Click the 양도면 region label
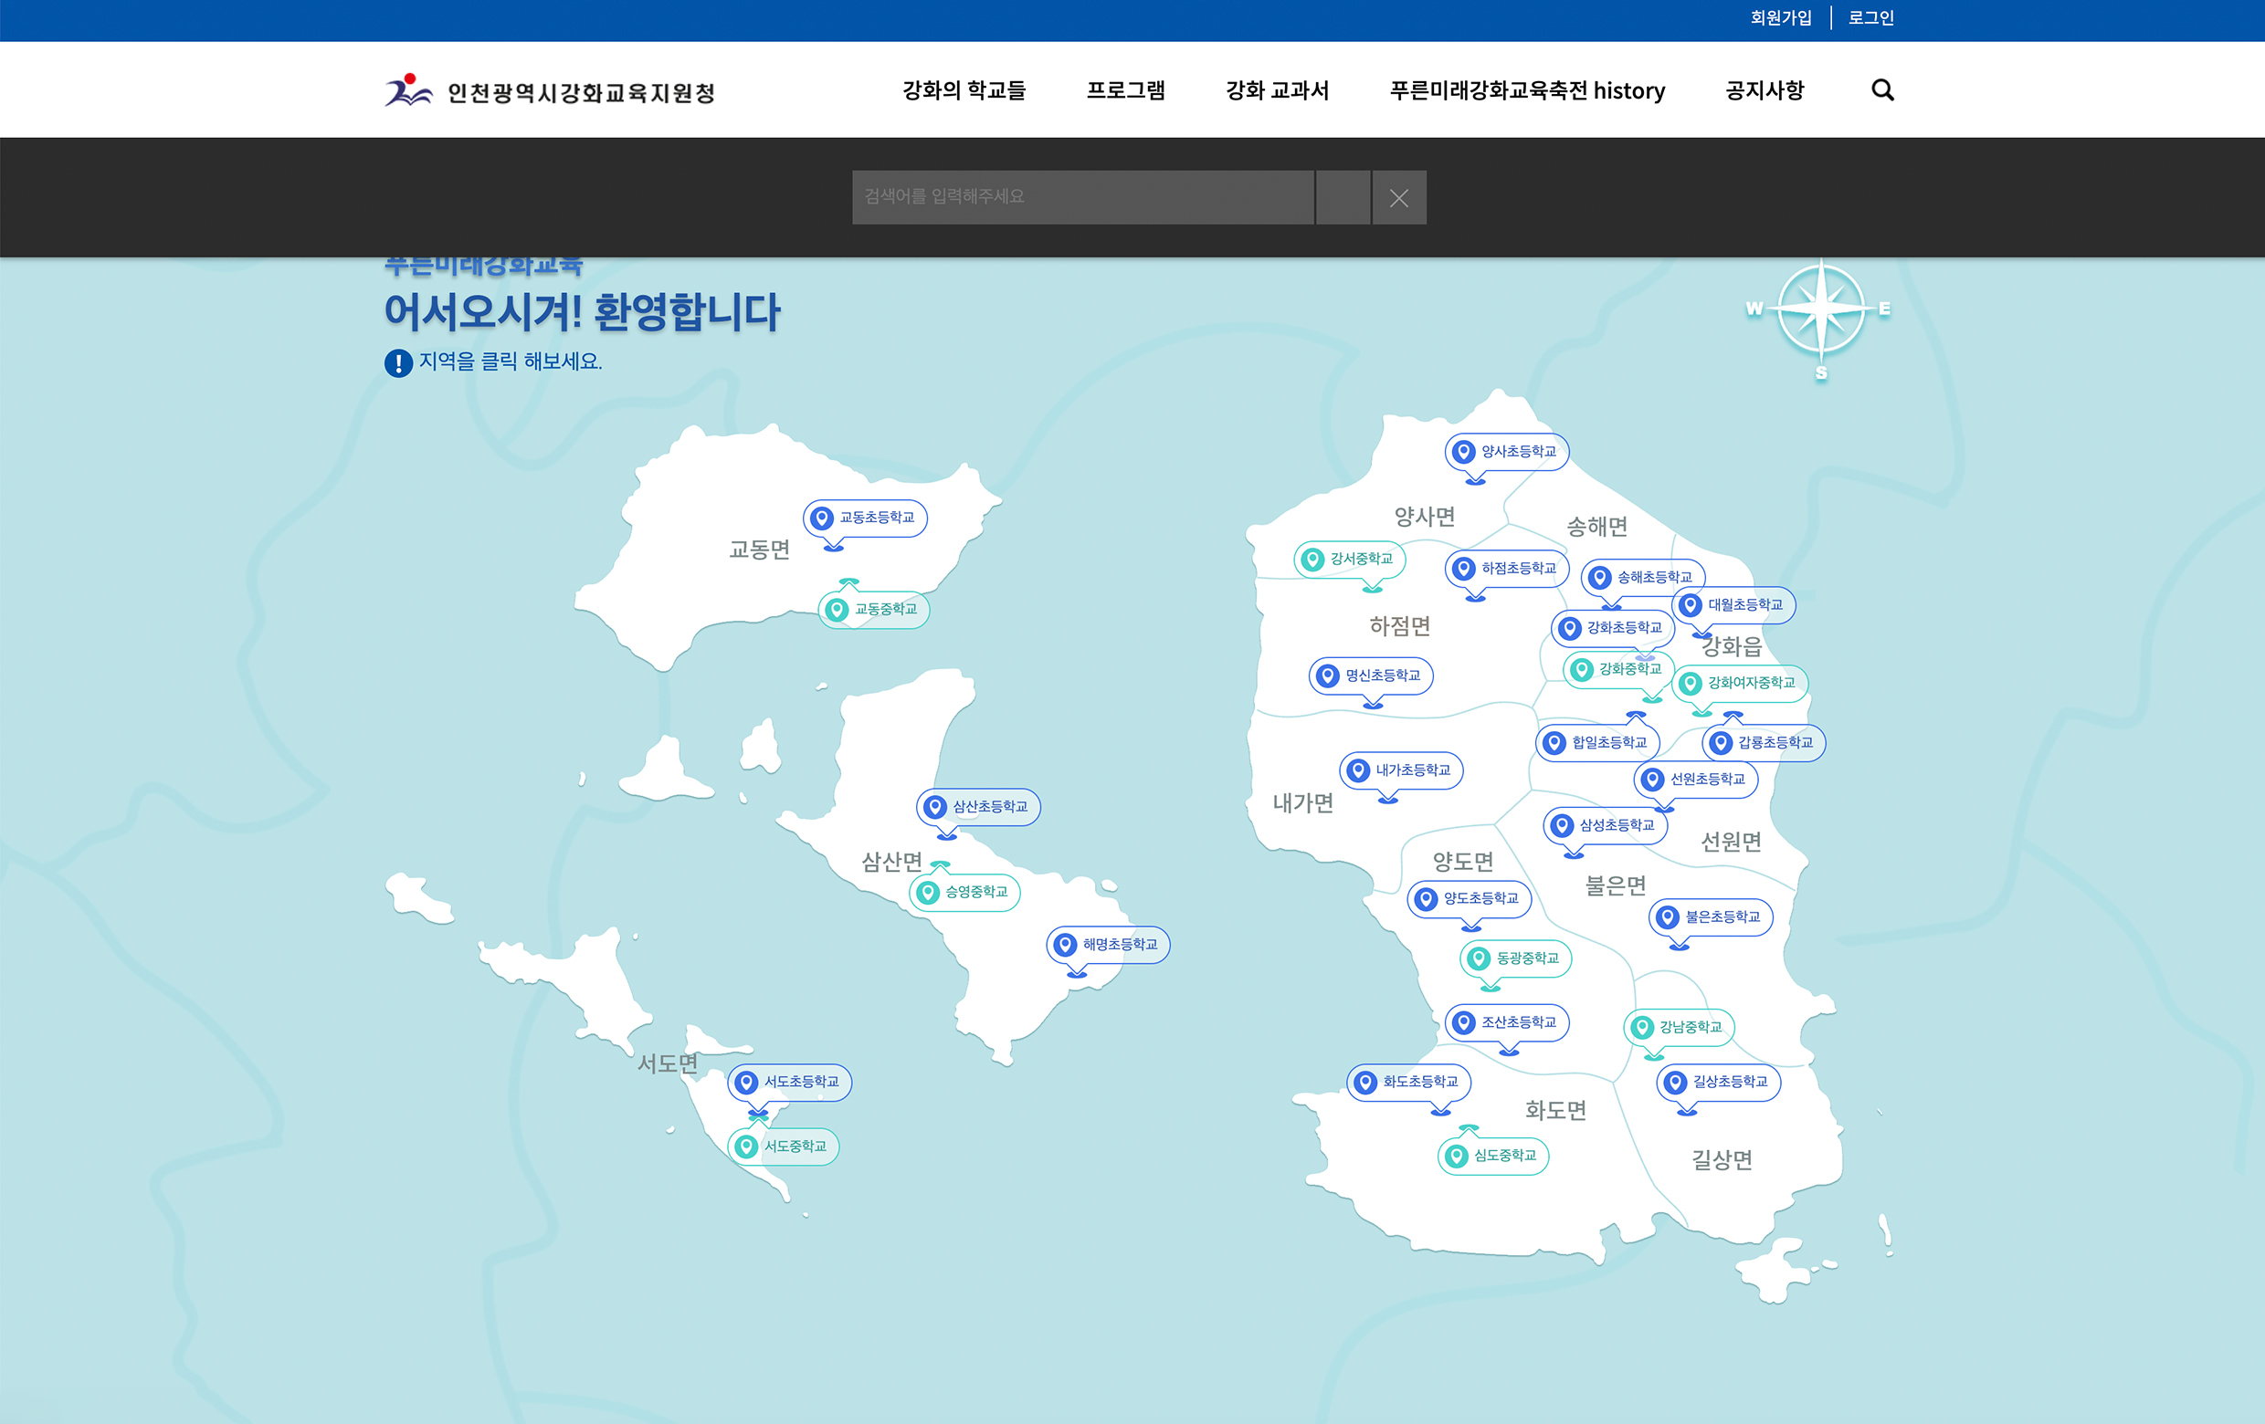Viewport: 2265px width, 1424px height. (1462, 861)
